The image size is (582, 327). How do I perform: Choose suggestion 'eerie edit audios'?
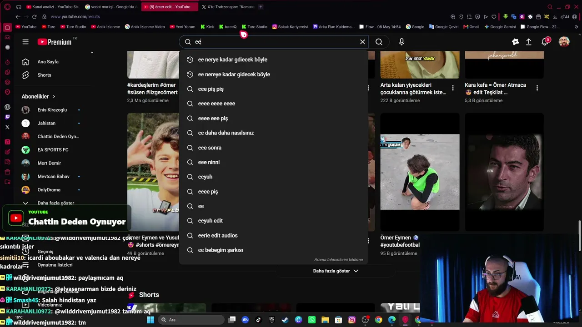(x=273, y=235)
